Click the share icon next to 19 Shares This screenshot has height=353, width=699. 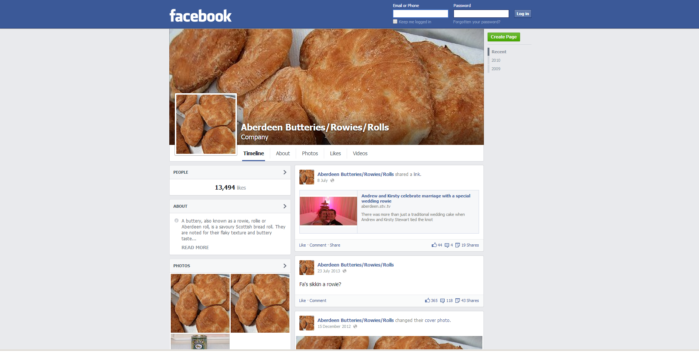[x=458, y=245]
